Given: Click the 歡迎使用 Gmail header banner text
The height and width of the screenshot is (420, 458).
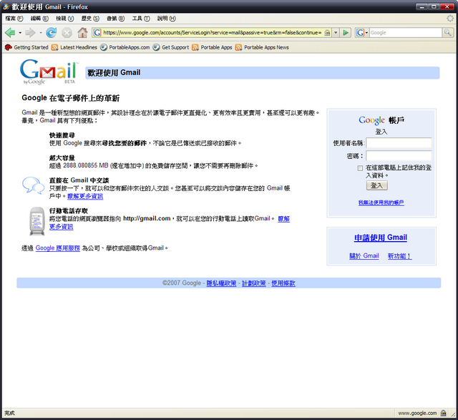Looking at the screenshot, I should (x=114, y=72).
